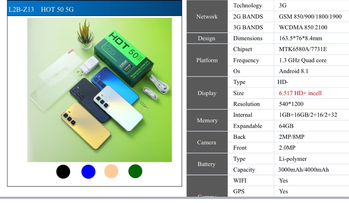Click the 'Back' camera label
Image resolution: width=349 pixels, height=203 pixels.
point(239,137)
